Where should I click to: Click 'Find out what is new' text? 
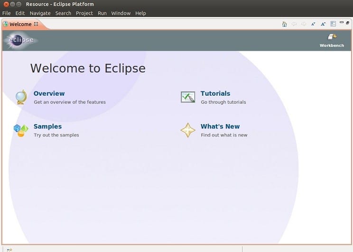click(224, 135)
